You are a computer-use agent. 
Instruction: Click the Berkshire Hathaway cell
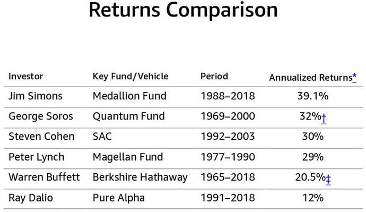140,177
